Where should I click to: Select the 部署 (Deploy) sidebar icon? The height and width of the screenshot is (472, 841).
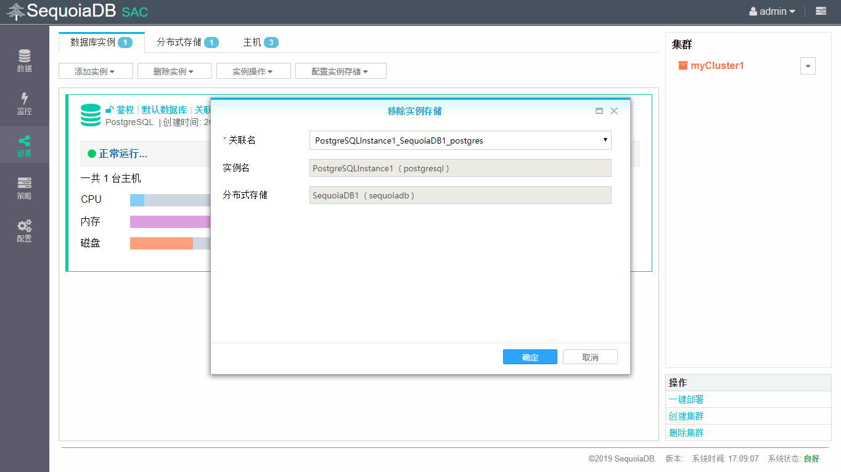pos(24,145)
